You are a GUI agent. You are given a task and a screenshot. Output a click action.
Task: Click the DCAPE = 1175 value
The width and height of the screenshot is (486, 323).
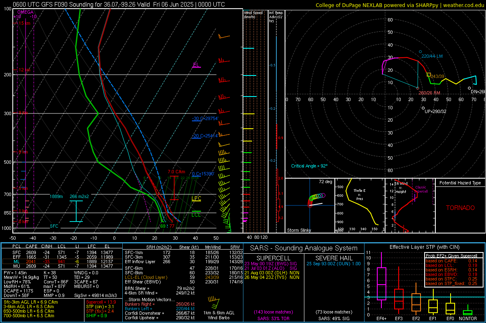[18, 291]
